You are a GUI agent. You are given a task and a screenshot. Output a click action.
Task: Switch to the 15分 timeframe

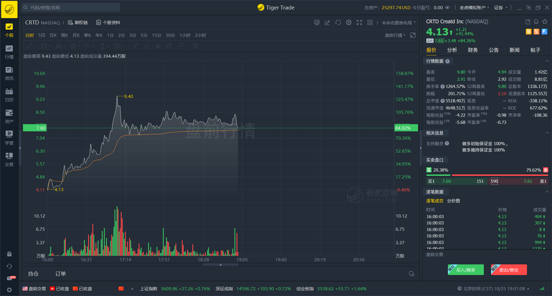pos(156,35)
